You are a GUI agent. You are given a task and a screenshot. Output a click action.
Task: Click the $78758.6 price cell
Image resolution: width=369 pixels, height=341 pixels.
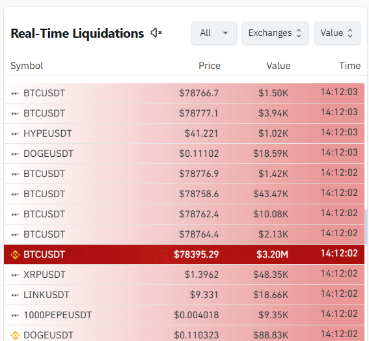[x=199, y=194]
